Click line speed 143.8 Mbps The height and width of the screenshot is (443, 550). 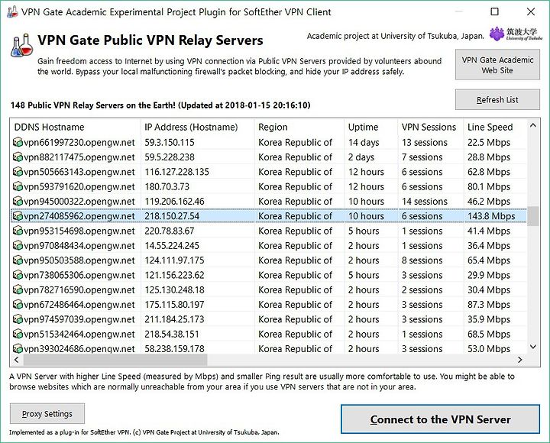[x=491, y=216]
